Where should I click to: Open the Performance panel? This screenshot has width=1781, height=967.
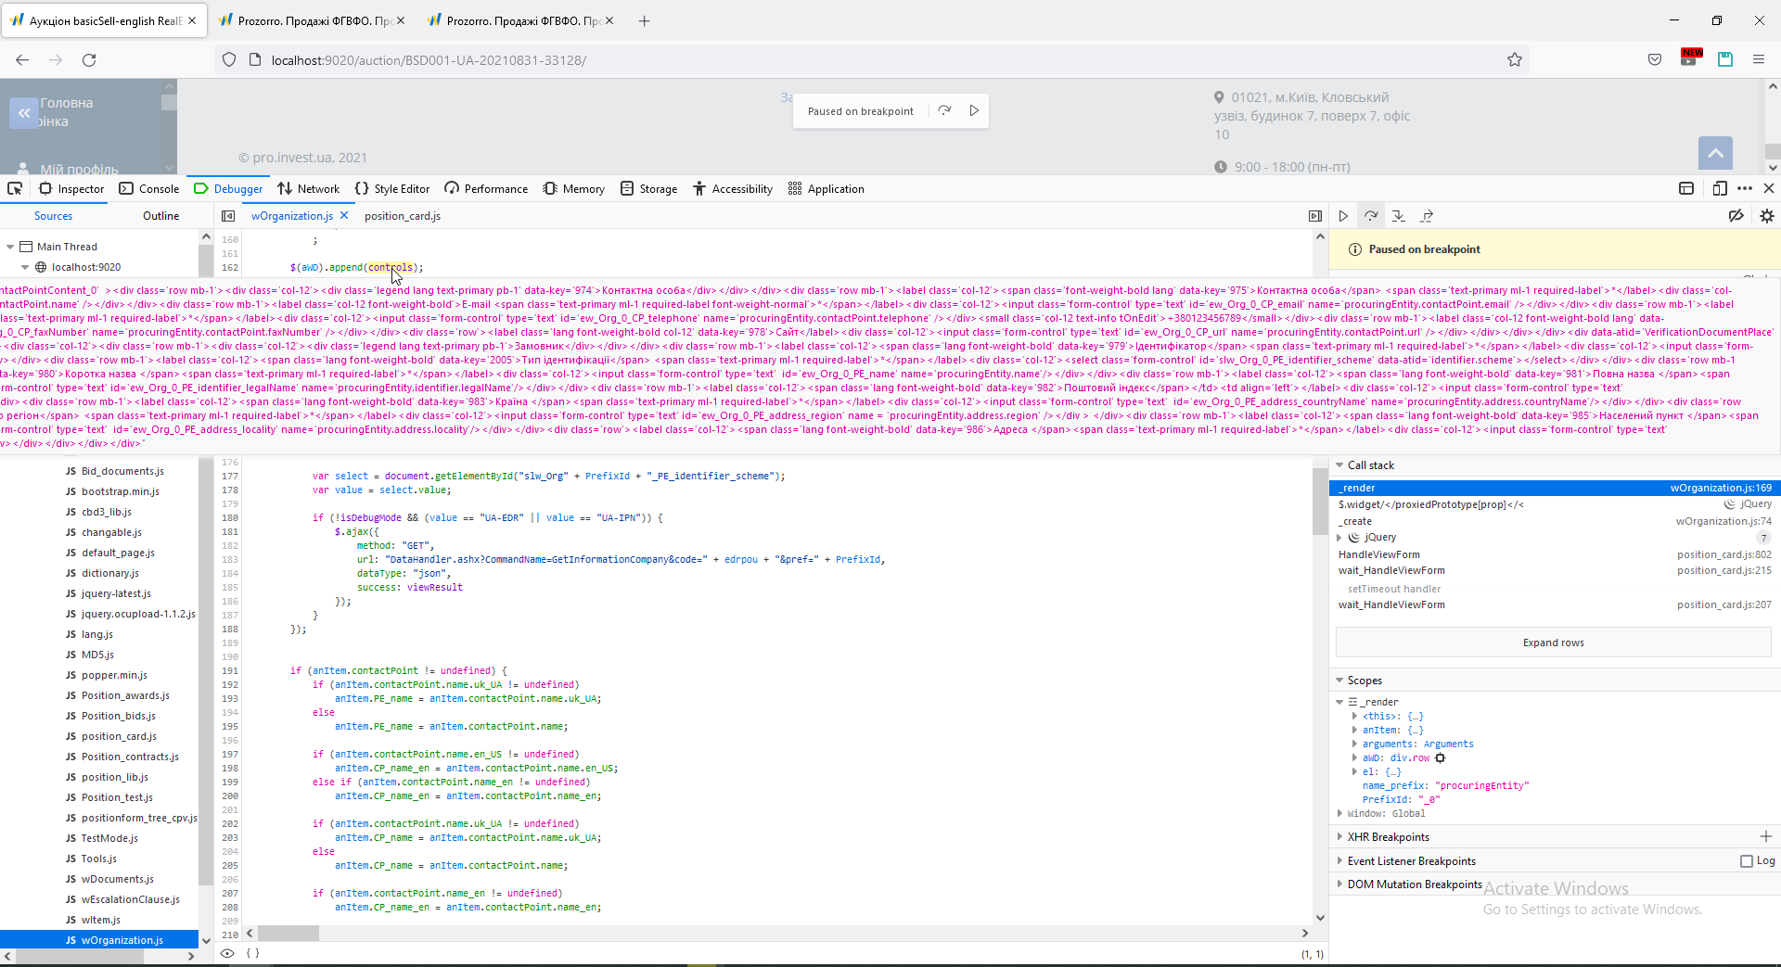pos(486,188)
